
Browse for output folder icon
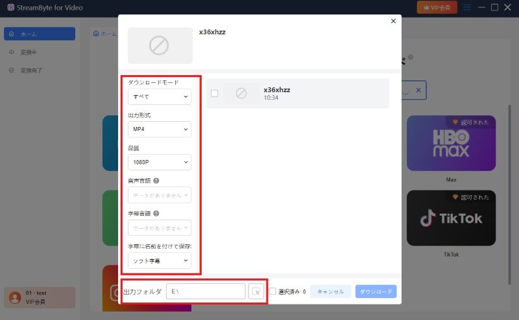256,291
